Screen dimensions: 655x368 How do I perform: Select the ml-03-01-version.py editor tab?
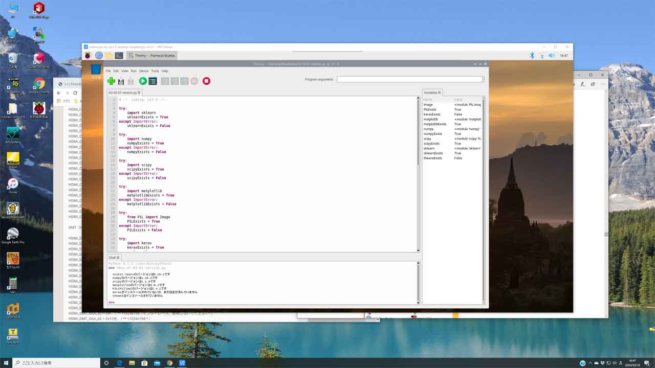tap(123, 93)
